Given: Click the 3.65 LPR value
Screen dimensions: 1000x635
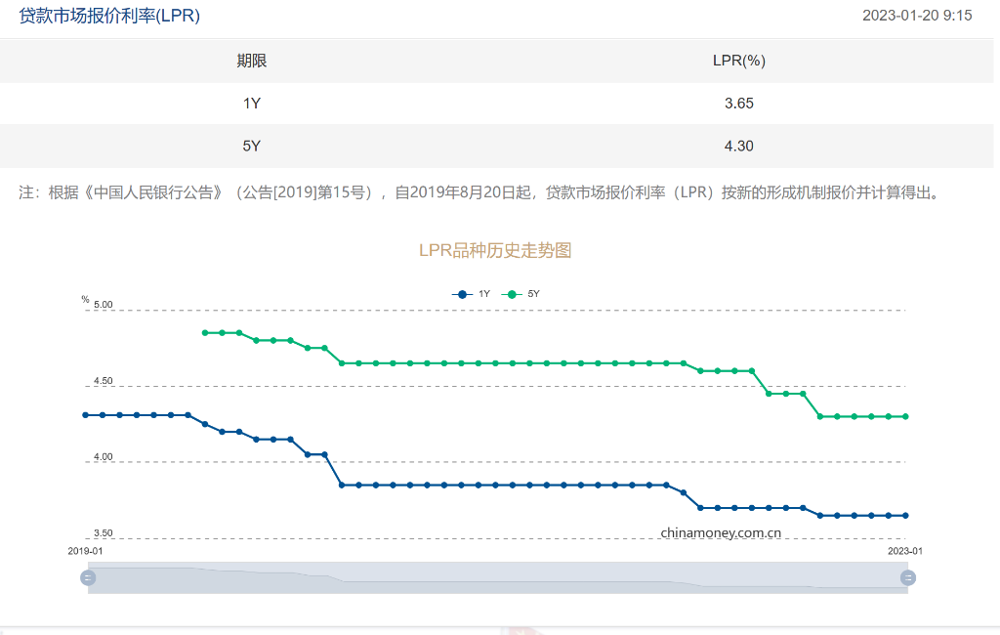Looking at the screenshot, I should tap(738, 104).
